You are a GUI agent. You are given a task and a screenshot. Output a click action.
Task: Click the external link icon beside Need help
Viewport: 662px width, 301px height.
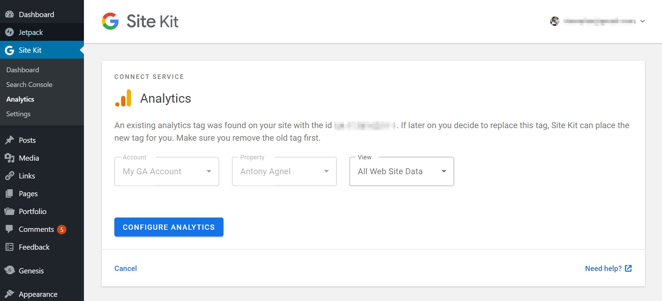(x=628, y=268)
